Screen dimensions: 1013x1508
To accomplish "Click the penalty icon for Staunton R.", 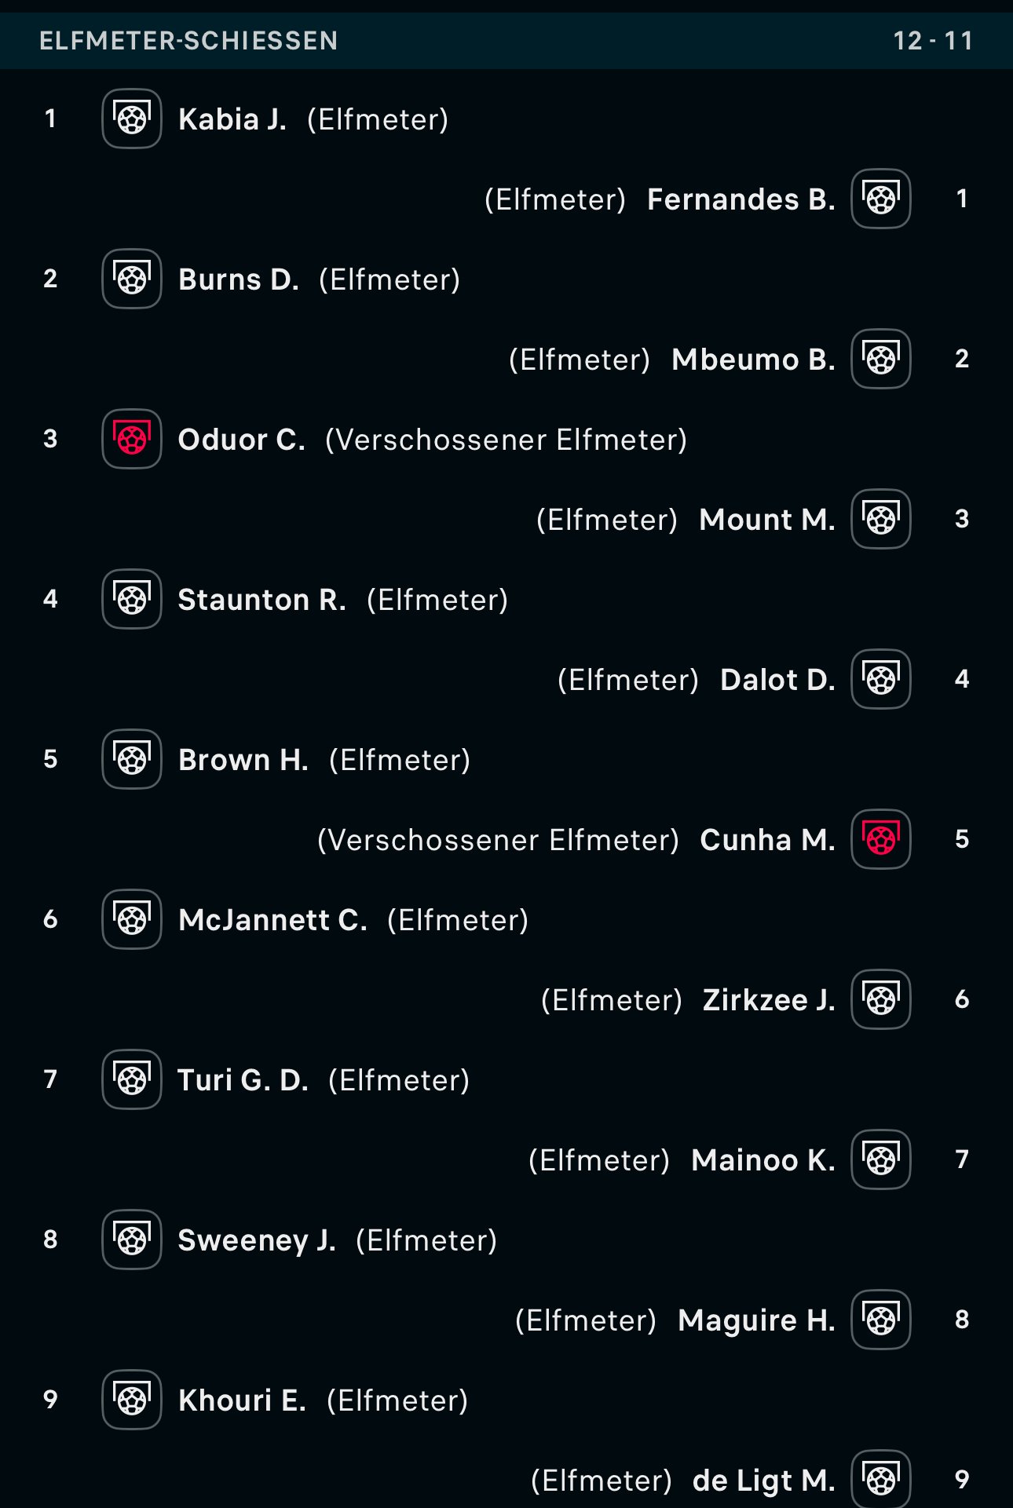I will tap(132, 599).
